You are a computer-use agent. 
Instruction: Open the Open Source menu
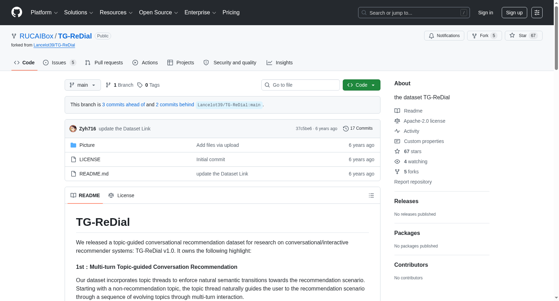tap(159, 13)
